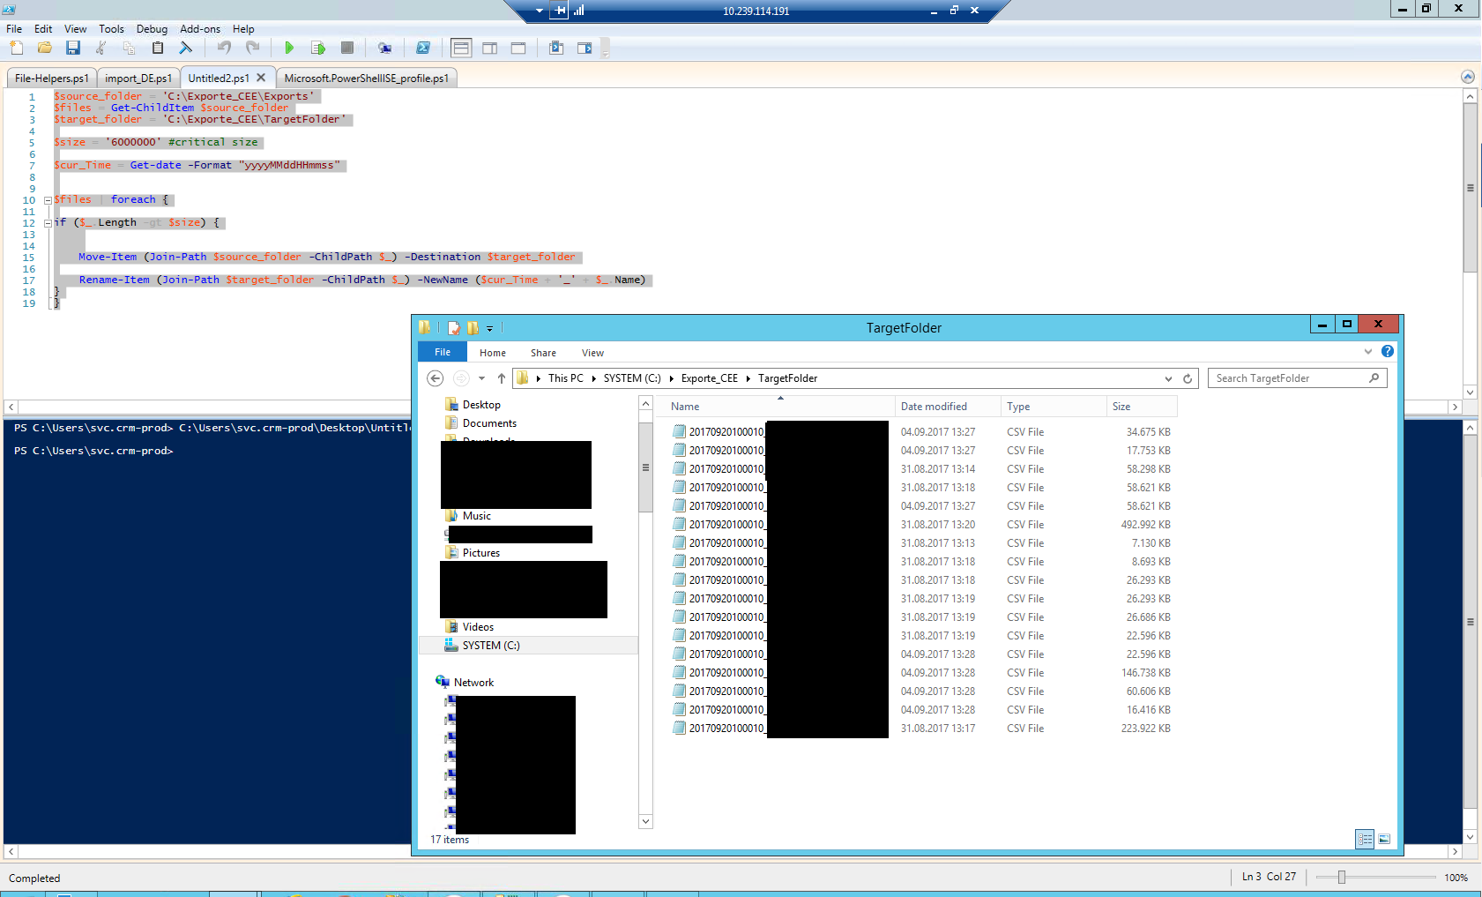The width and height of the screenshot is (1482, 897).
Task: Save the script with the floppy disk icon
Action: 73,48
